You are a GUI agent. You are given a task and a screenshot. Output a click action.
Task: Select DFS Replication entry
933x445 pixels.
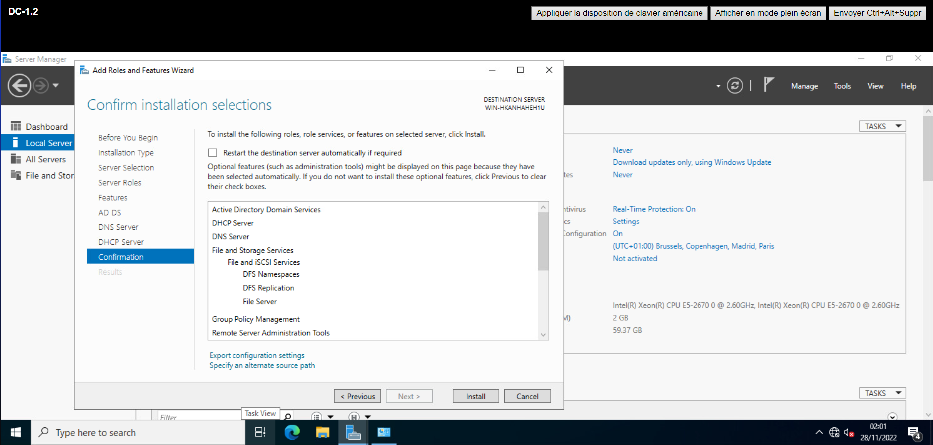click(268, 288)
